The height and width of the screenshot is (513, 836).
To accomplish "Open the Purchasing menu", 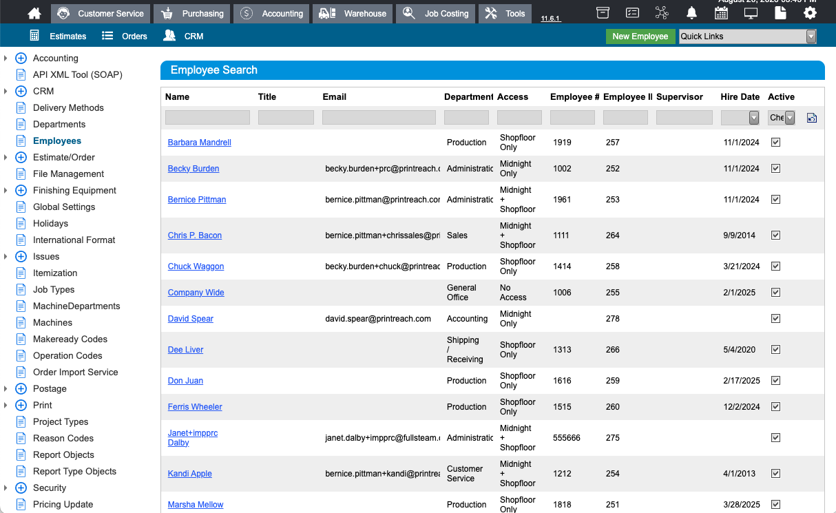I will (191, 13).
